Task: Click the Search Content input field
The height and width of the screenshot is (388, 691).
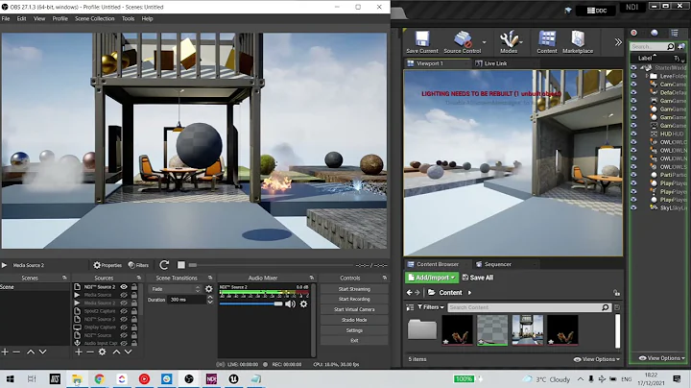Action: click(x=529, y=307)
